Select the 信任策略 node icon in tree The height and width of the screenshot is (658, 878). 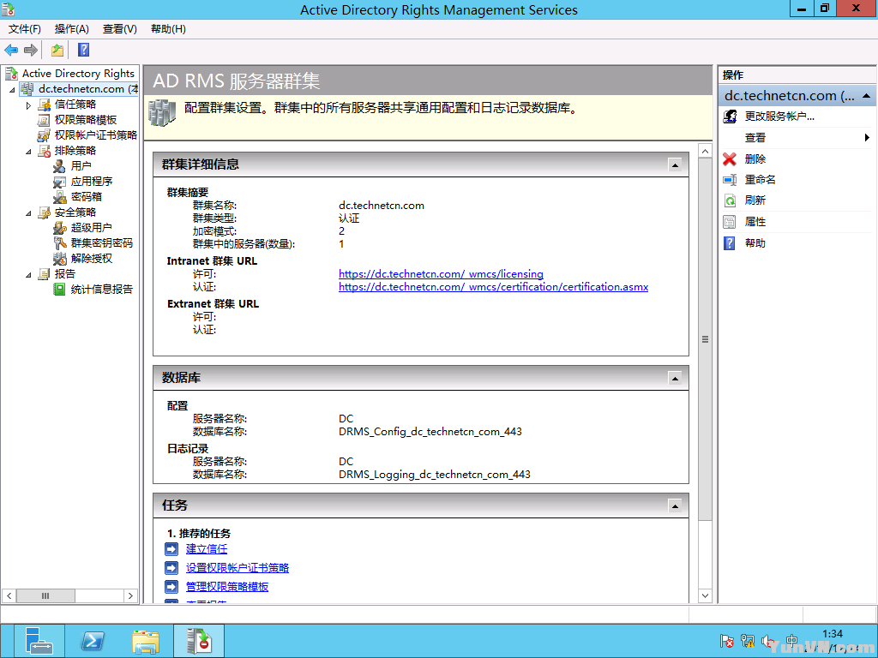pos(45,105)
